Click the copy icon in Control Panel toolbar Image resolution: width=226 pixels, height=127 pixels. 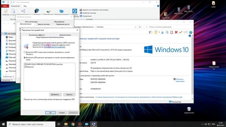[x=167, y=32]
